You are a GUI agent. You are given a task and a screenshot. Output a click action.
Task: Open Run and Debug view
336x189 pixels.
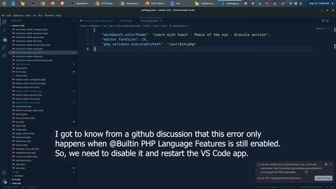[x=4, y=47]
